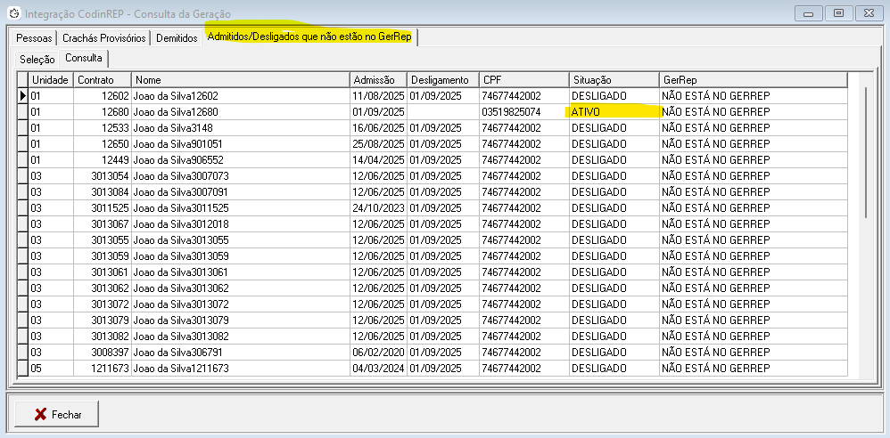Click the Admissão column header
The width and height of the screenshot is (890, 438).
(378, 80)
